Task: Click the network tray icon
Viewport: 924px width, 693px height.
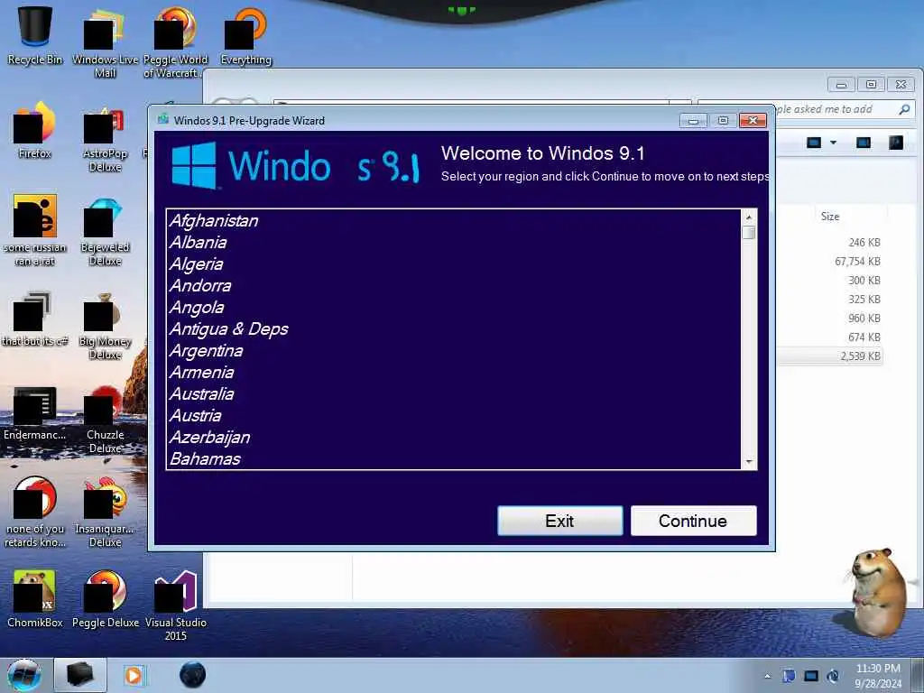Action: tap(811, 676)
